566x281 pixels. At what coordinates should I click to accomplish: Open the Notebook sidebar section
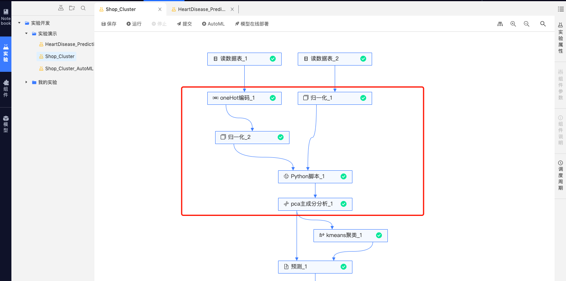click(6, 18)
